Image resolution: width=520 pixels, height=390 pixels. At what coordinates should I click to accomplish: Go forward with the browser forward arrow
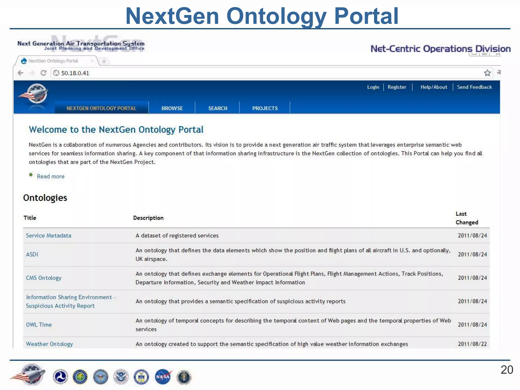(32, 73)
